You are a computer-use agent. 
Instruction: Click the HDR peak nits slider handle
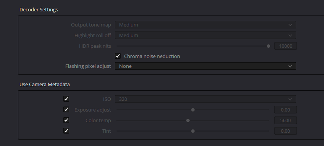(268, 46)
